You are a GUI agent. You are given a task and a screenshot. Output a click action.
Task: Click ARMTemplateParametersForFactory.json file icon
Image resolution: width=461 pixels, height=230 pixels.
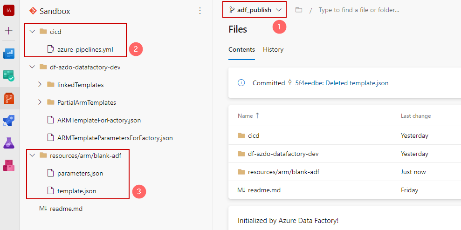(x=50, y=137)
